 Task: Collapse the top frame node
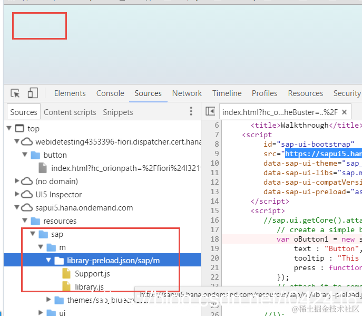9,128
